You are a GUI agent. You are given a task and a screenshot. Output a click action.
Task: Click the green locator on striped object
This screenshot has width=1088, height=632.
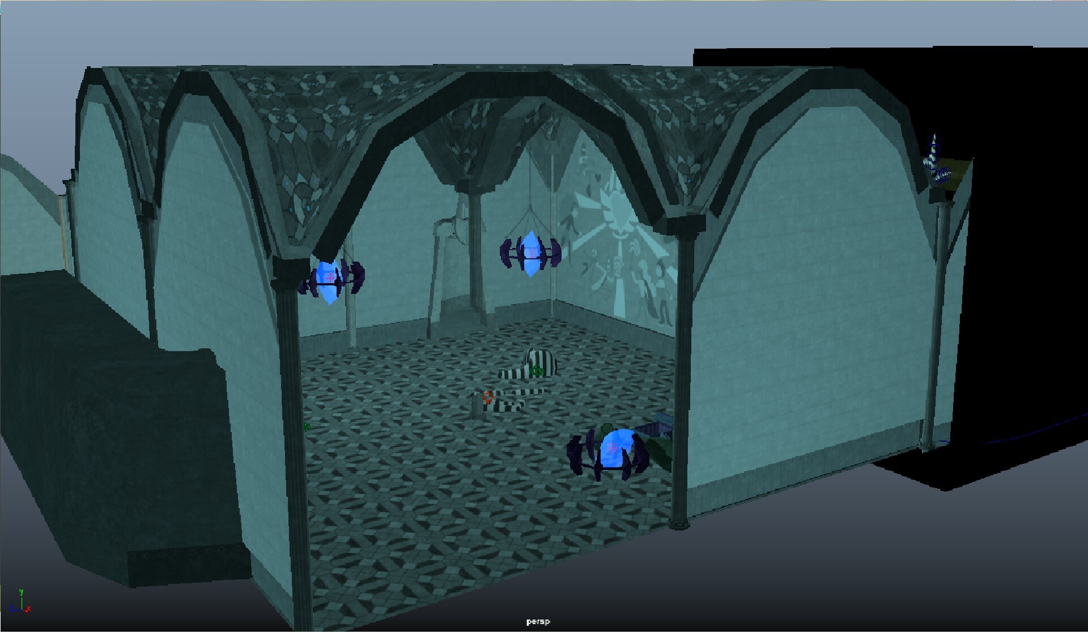(537, 371)
